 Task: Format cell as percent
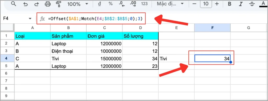tap(111, 4)
